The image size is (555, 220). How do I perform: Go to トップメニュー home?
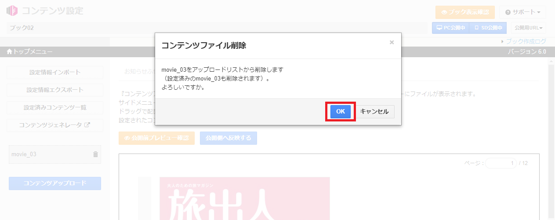(x=29, y=52)
